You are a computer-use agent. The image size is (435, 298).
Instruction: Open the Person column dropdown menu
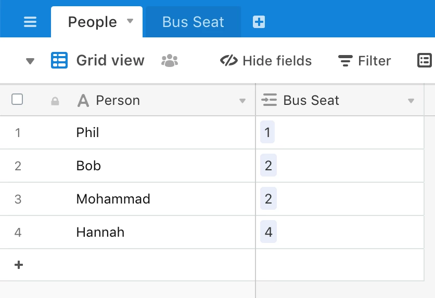242,101
